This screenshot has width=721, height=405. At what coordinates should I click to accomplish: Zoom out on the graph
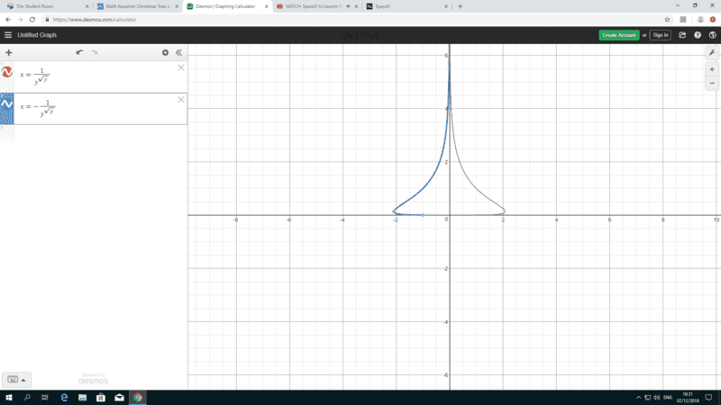[x=712, y=84]
